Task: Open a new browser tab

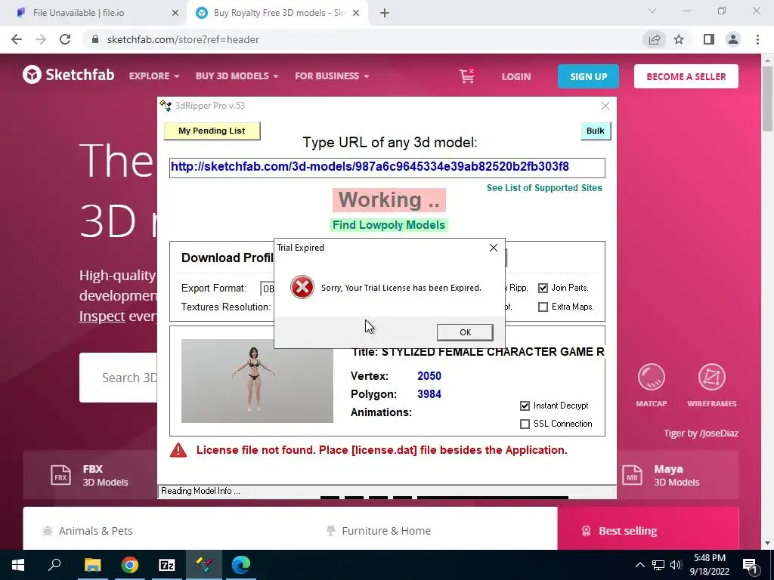Action: (x=385, y=13)
